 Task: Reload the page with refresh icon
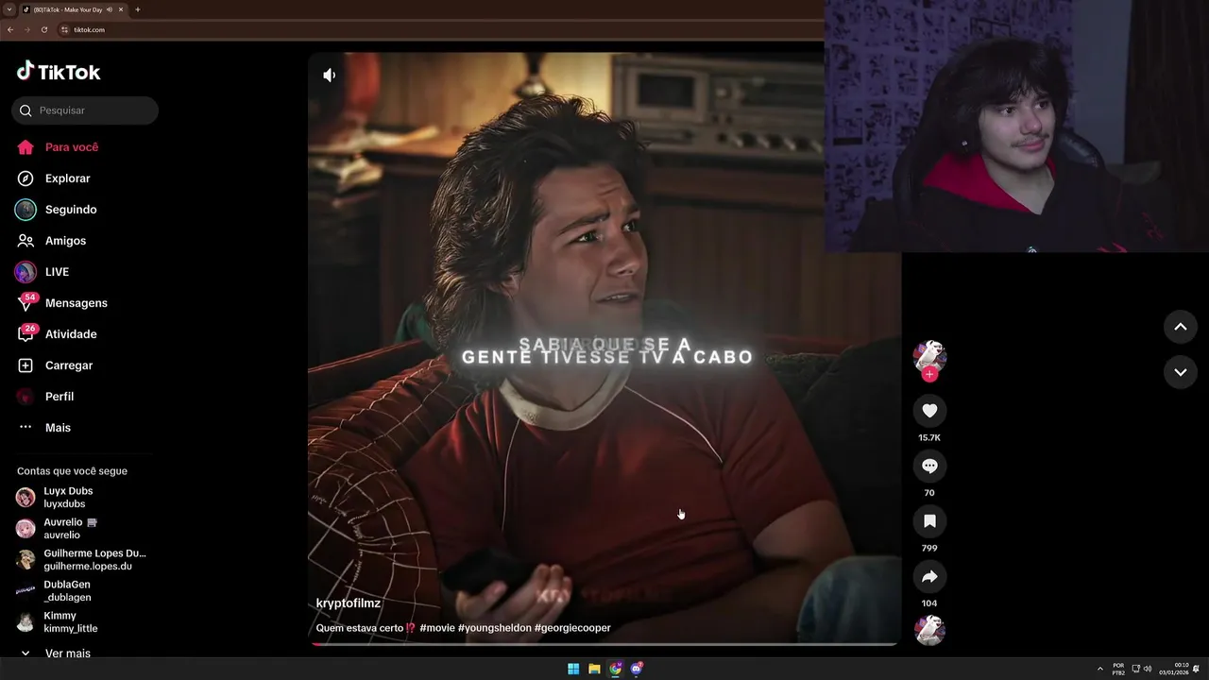[x=44, y=30]
